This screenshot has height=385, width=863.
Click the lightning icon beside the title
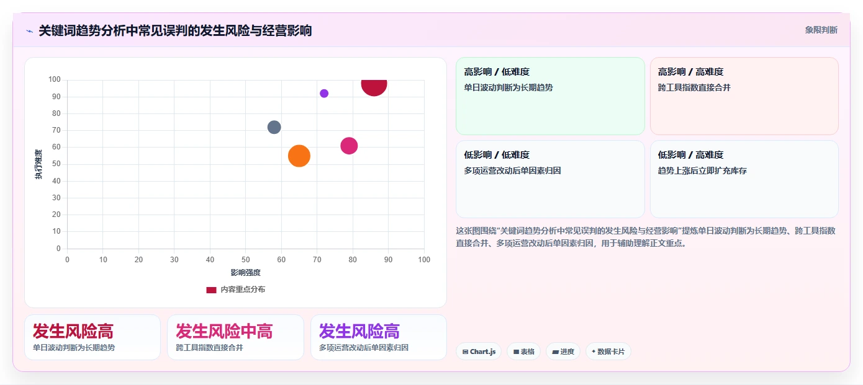29,31
